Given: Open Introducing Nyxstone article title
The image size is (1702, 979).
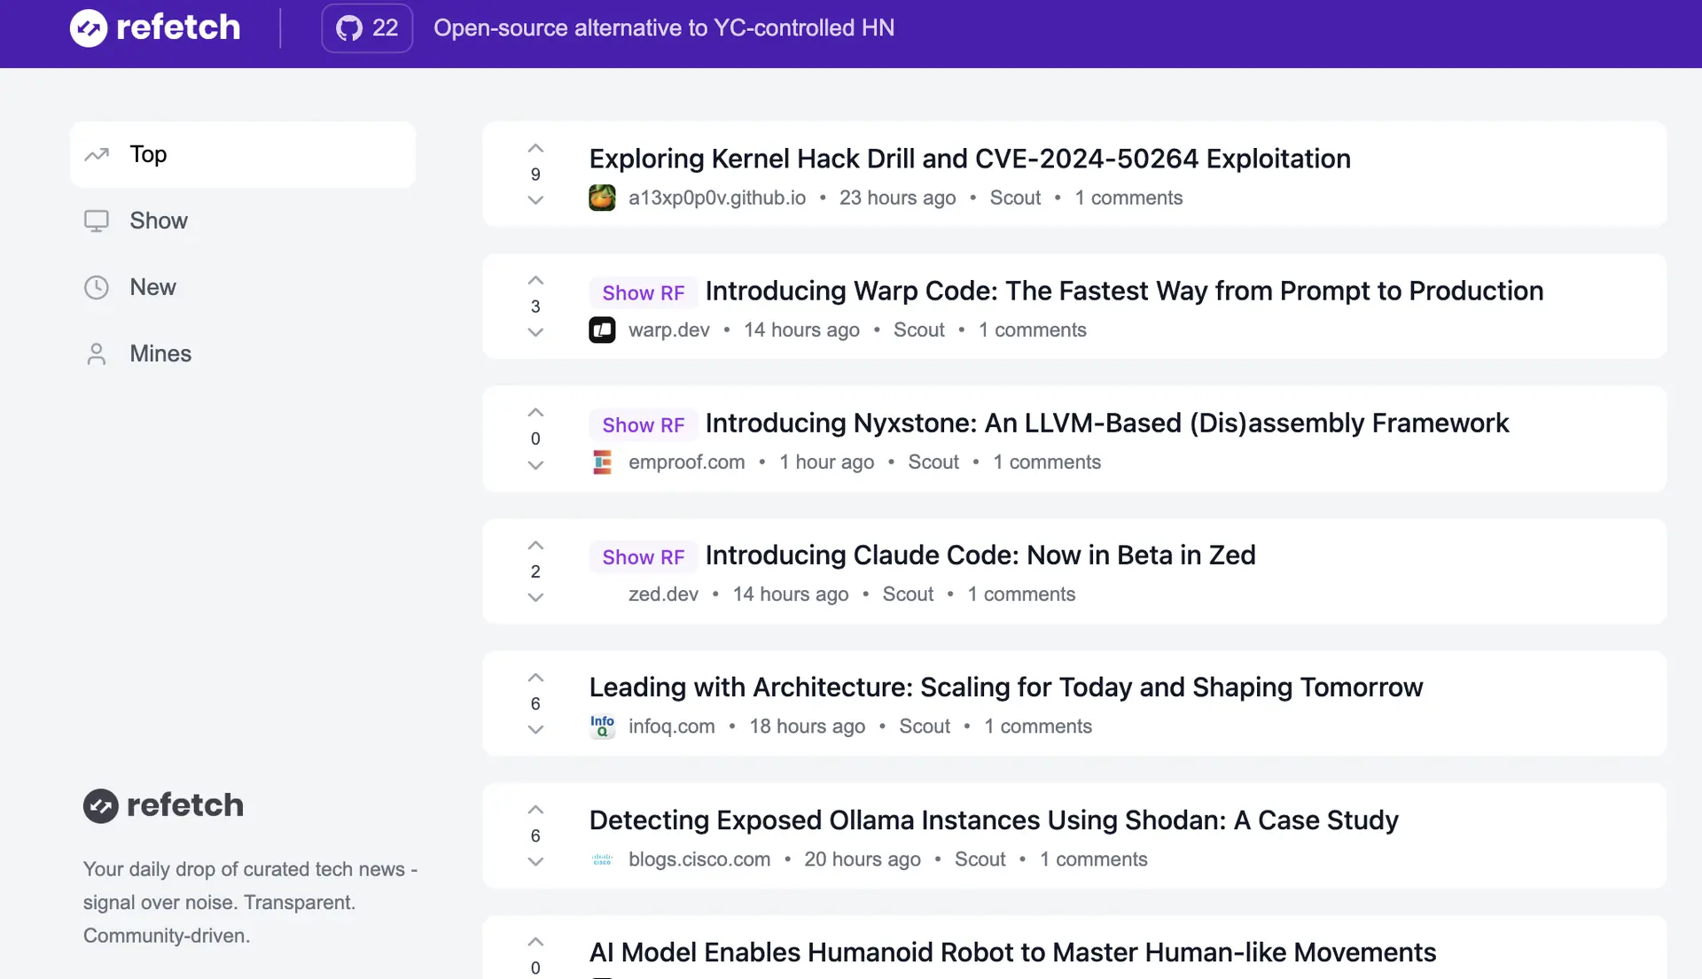Looking at the screenshot, I should coord(1107,423).
